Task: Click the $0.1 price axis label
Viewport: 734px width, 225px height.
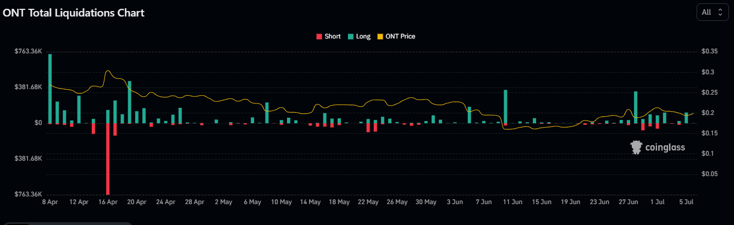Action: [x=708, y=153]
